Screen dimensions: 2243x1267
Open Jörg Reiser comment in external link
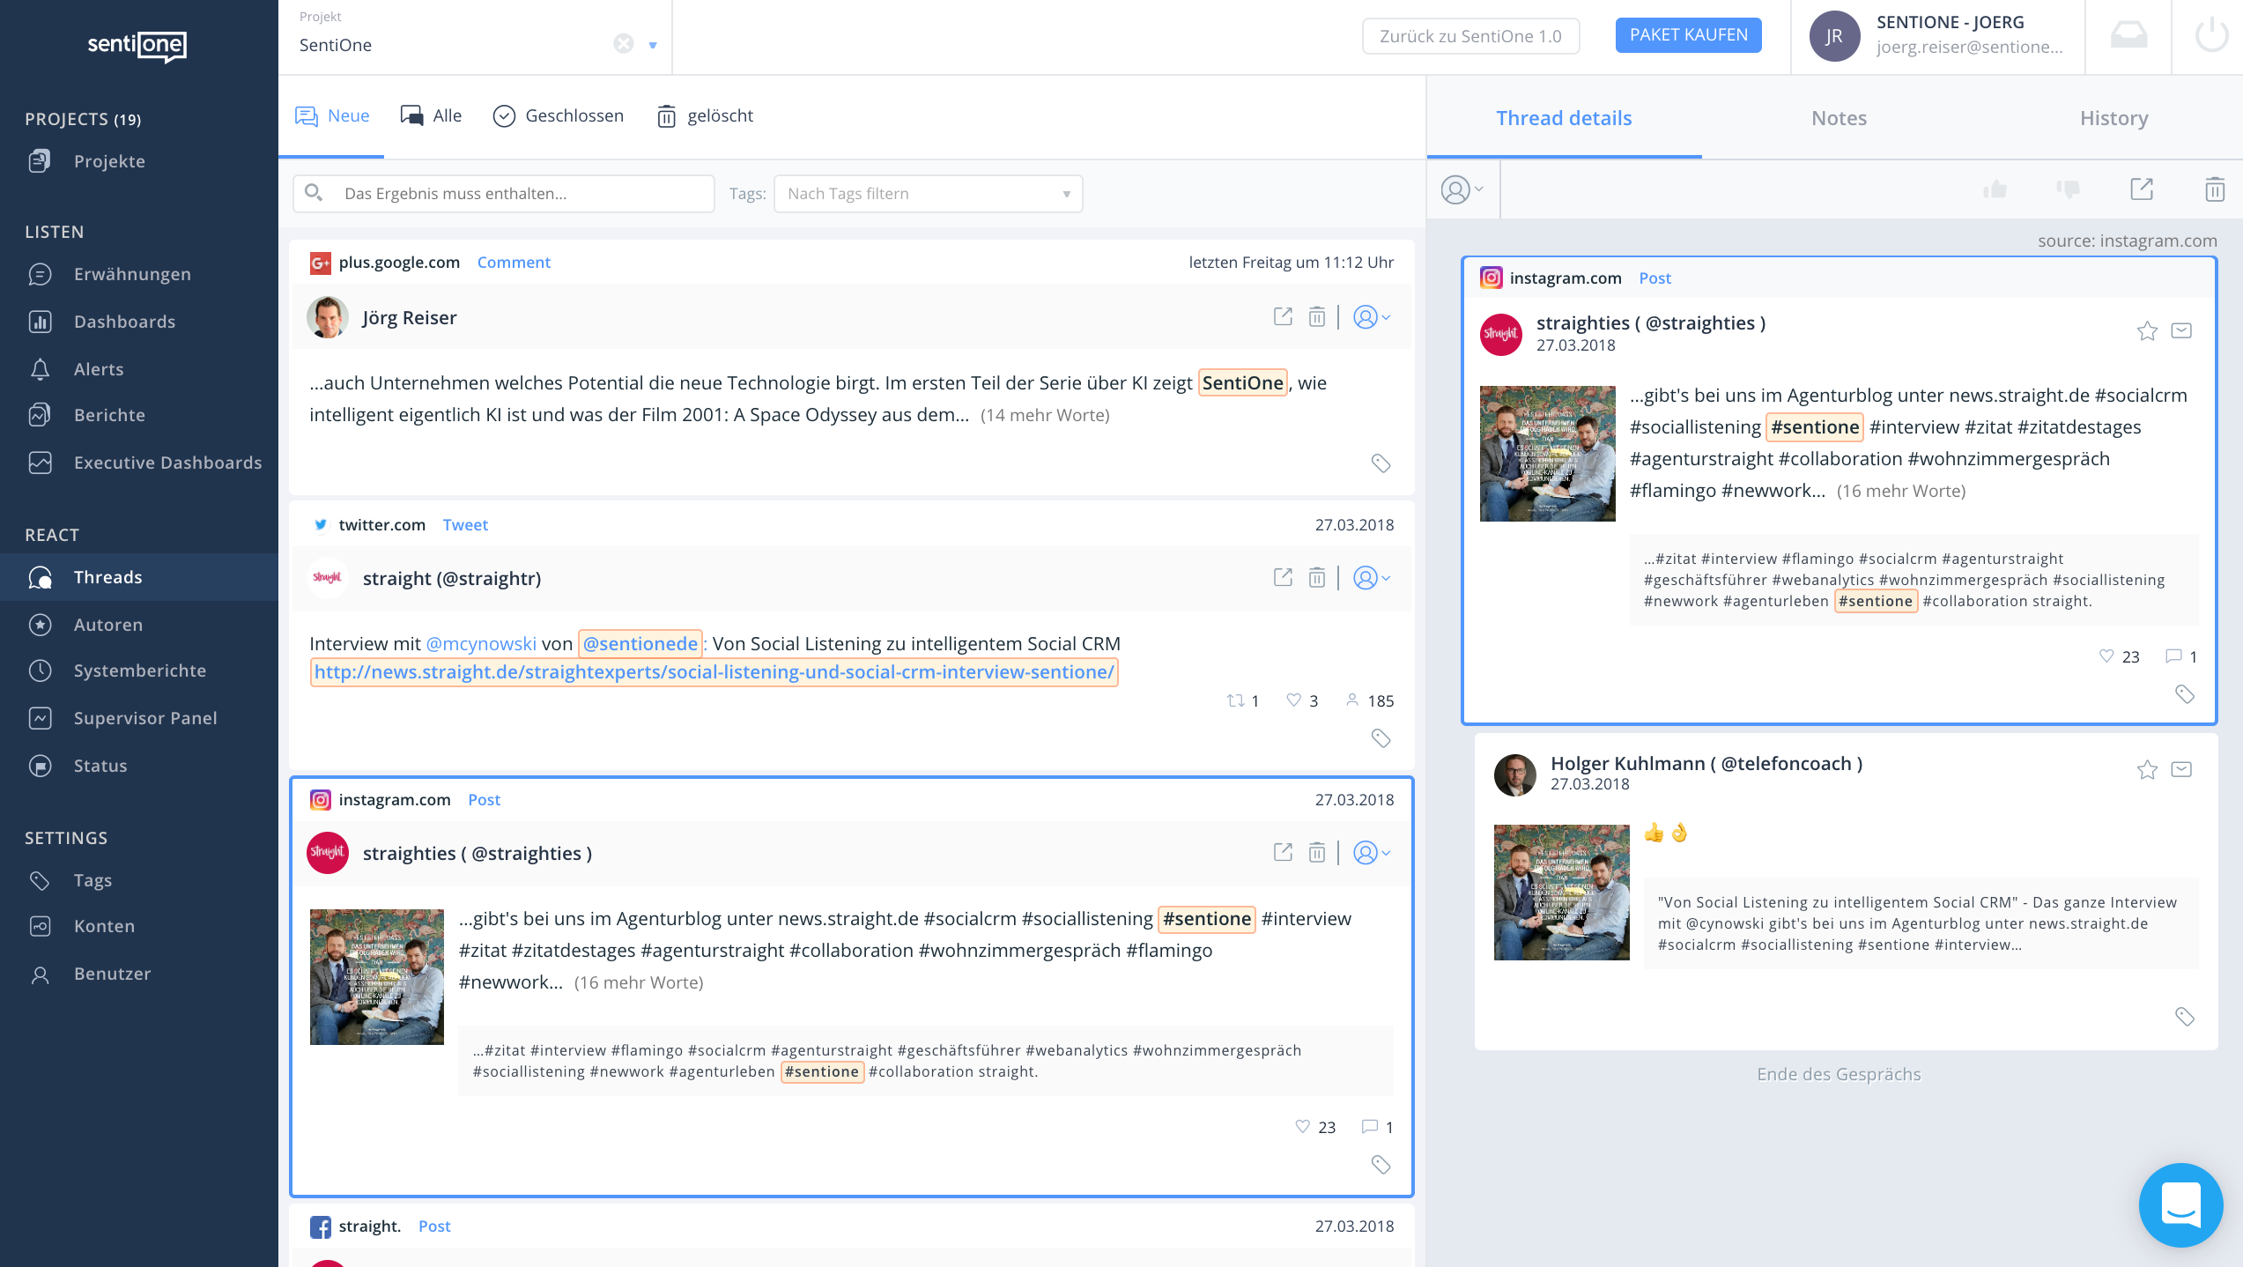(1283, 317)
